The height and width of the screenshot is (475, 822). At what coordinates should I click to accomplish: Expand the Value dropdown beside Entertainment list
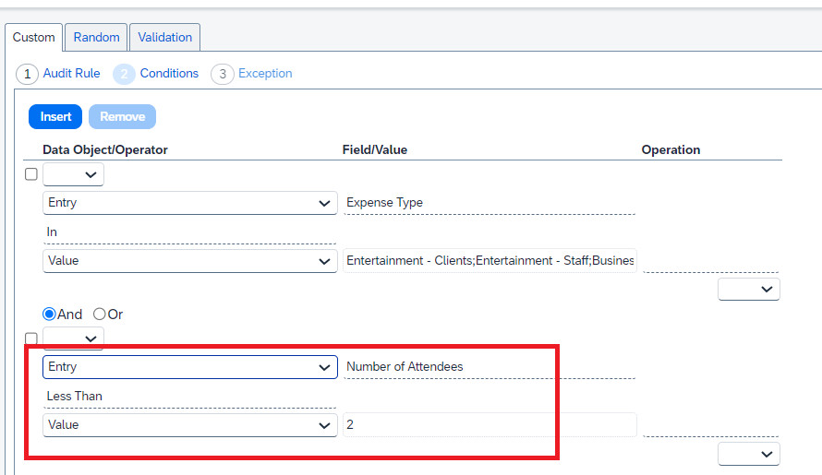189,261
